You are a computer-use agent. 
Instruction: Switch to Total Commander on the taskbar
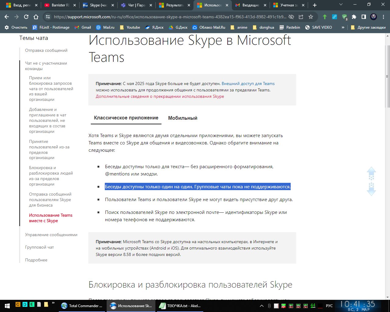[82, 306]
